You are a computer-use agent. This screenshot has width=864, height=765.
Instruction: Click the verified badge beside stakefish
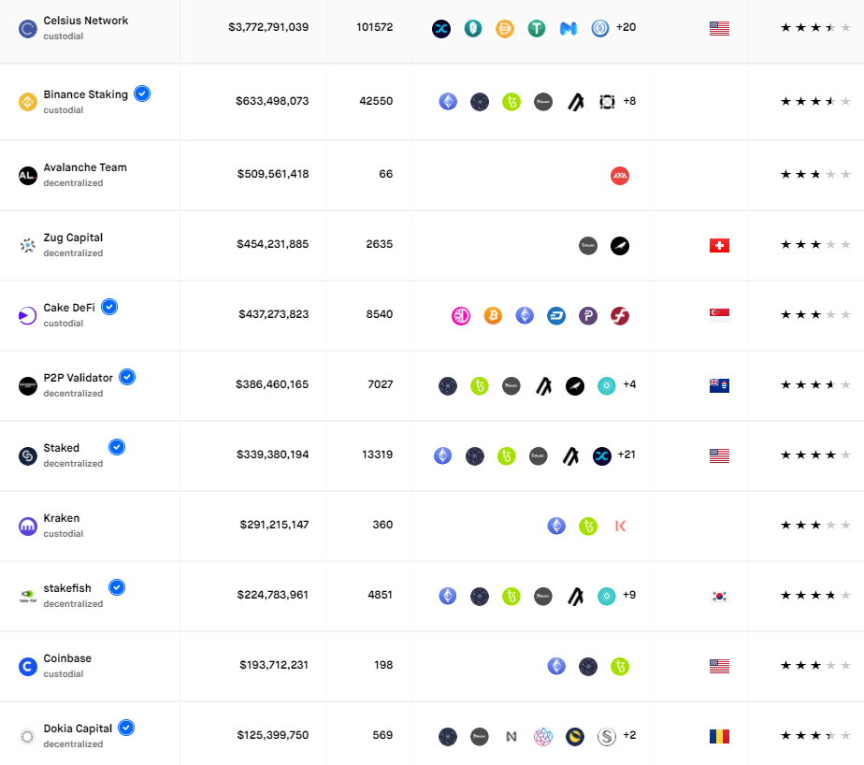(117, 587)
